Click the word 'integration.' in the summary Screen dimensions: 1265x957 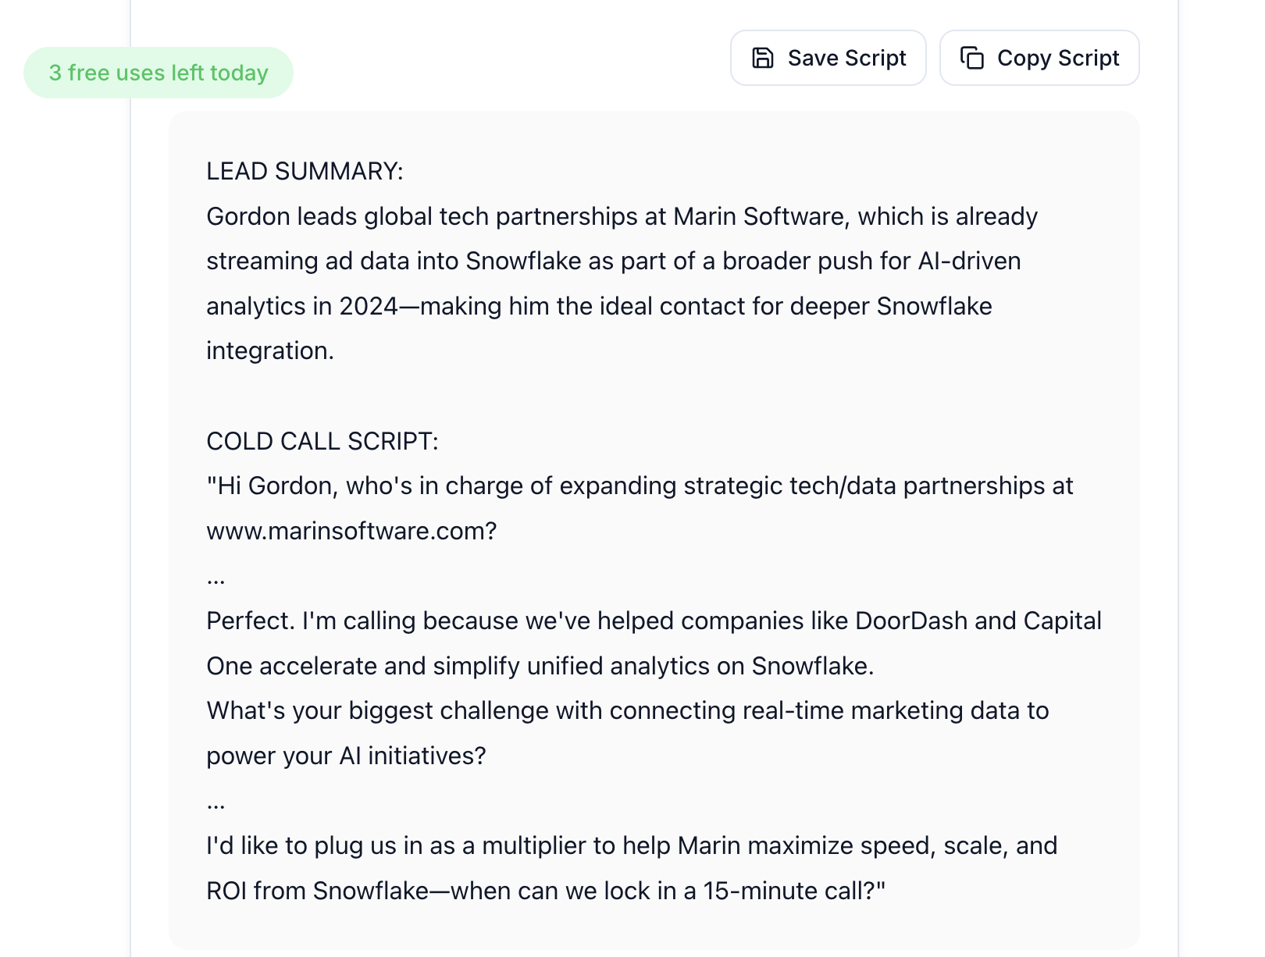(269, 350)
